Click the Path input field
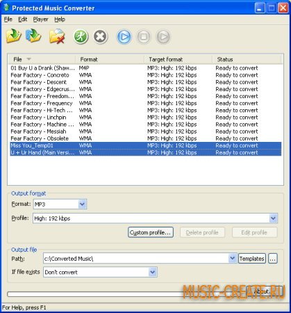Viewport: 291px width, 313px height. [x=136, y=258]
